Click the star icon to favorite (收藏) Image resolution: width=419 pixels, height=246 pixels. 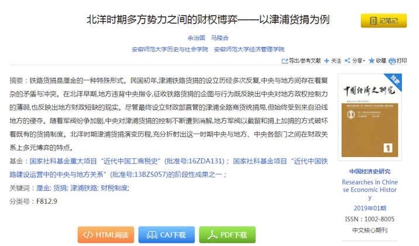pyautogui.click(x=371, y=61)
